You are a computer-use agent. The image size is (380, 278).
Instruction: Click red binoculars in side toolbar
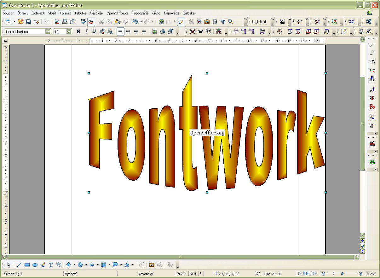(372, 144)
